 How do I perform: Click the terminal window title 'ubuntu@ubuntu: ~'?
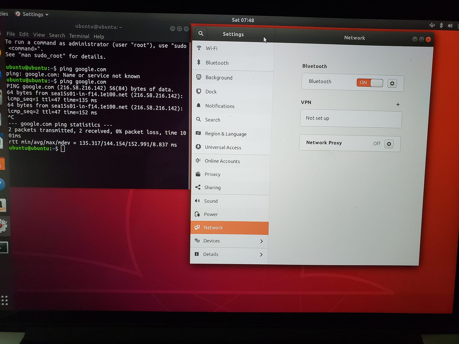point(99,27)
